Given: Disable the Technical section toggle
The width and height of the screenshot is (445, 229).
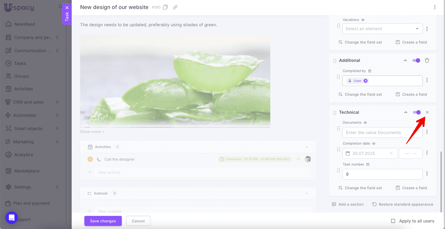Looking at the screenshot, I should tap(417, 112).
